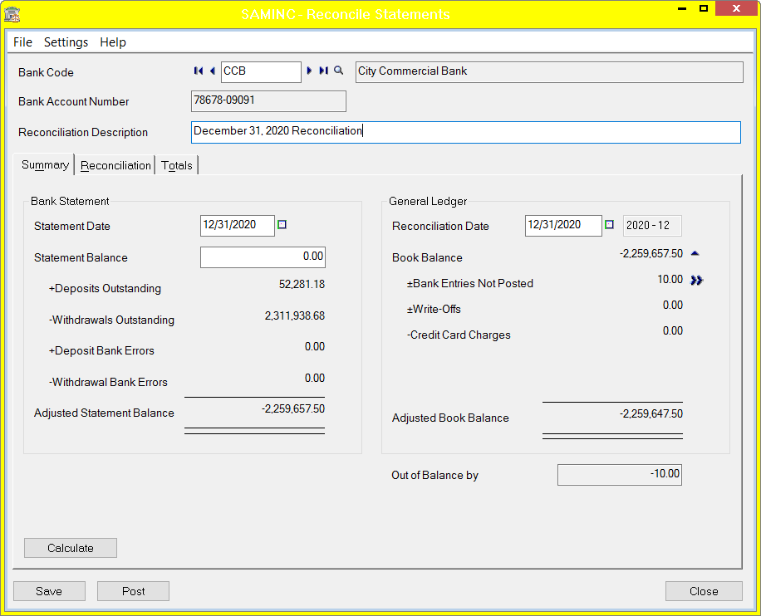Click the first-record navigation icon beside Bank Code

pos(198,71)
